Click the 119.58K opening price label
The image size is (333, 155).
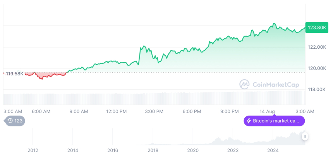[x=15, y=73]
